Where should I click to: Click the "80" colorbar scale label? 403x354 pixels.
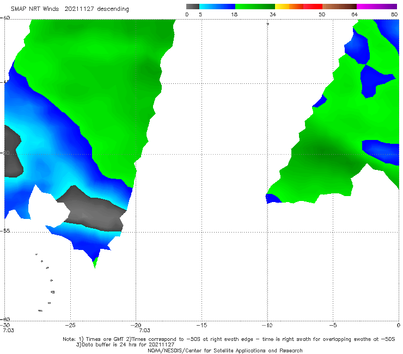(394, 14)
